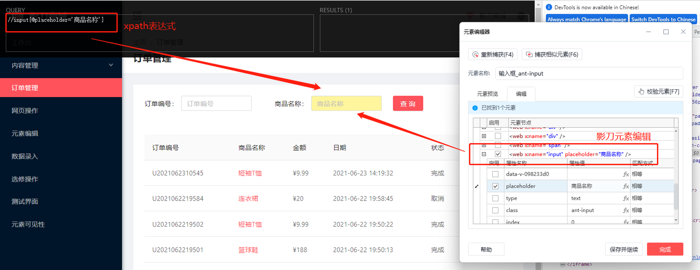Click the 重新捕获(F4) button label
Image resolution: width=700 pixels, height=270 pixels.
click(x=497, y=54)
